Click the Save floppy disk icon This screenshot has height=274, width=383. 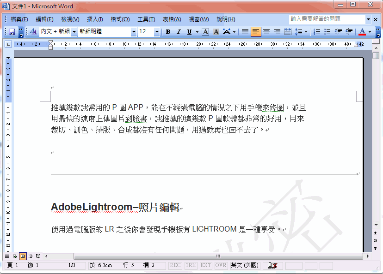pos(12,32)
